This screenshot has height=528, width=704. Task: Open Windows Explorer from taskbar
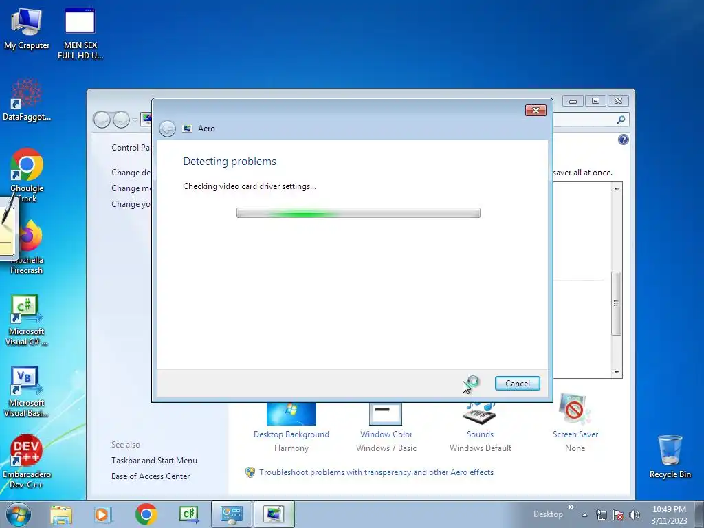pos(61,514)
